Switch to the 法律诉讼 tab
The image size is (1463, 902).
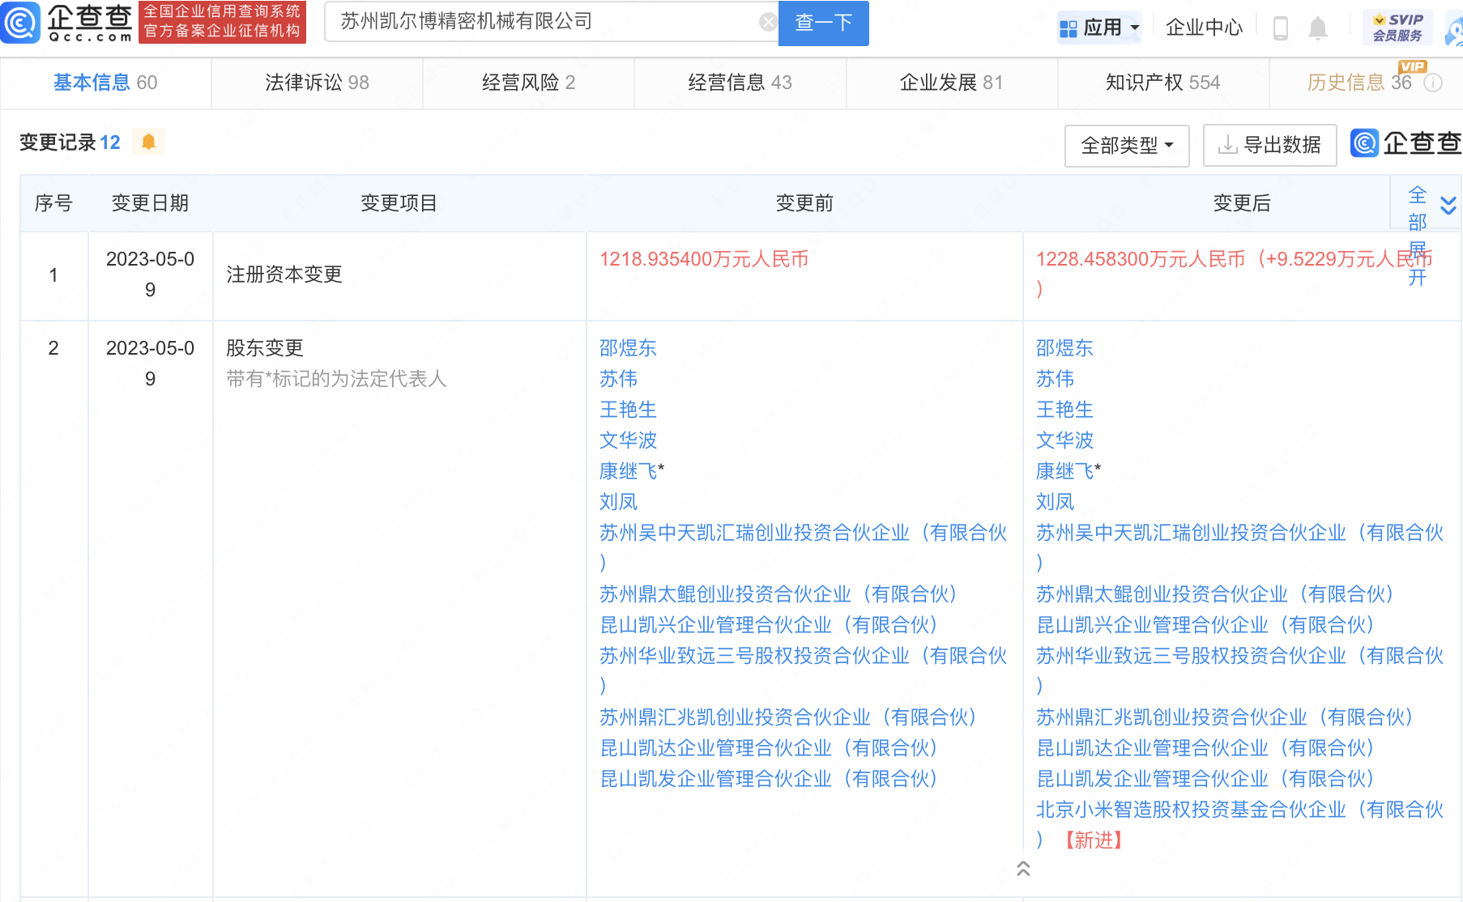pos(317,83)
